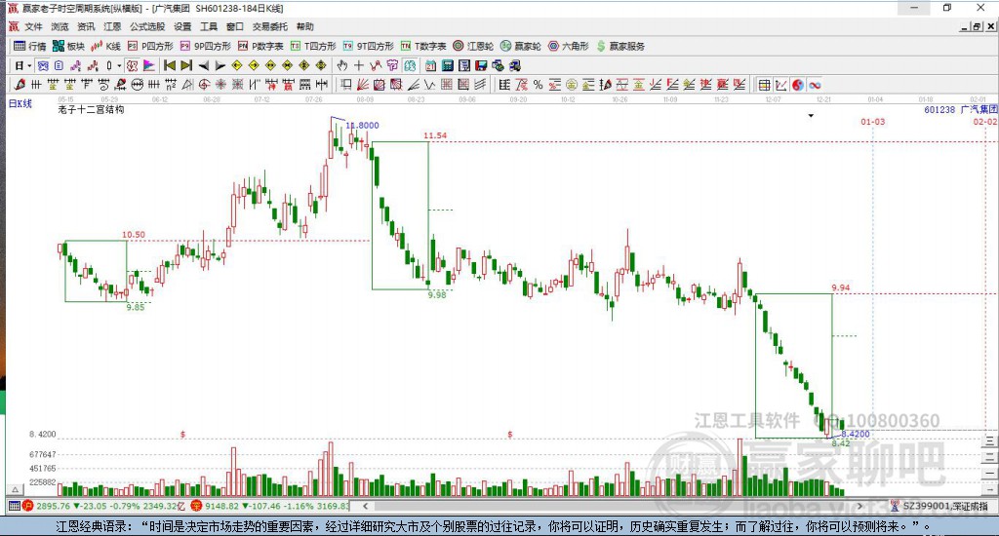Image resolution: width=999 pixels, height=536 pixels.
Task: Click the black right-pointing arrow icon
Action: pos(220,65)
